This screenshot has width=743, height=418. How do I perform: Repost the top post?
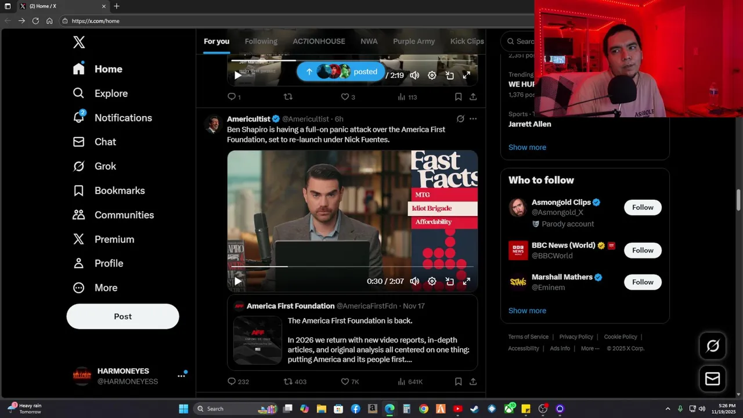tap(288, 97)
